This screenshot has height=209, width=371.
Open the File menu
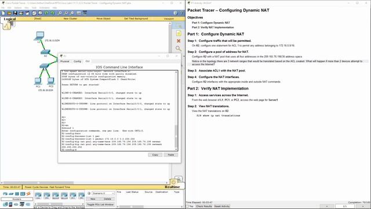[3, 8]
